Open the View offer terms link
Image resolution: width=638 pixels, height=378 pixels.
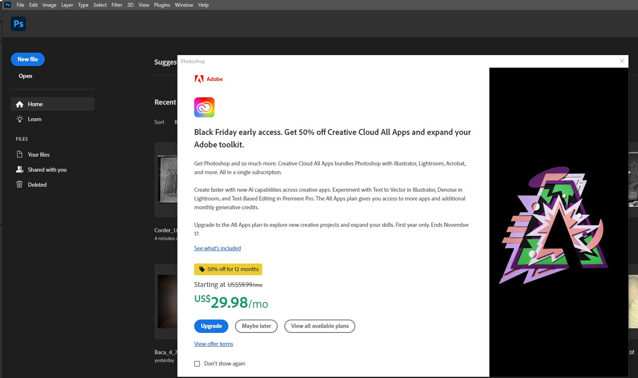pos(213,344)
